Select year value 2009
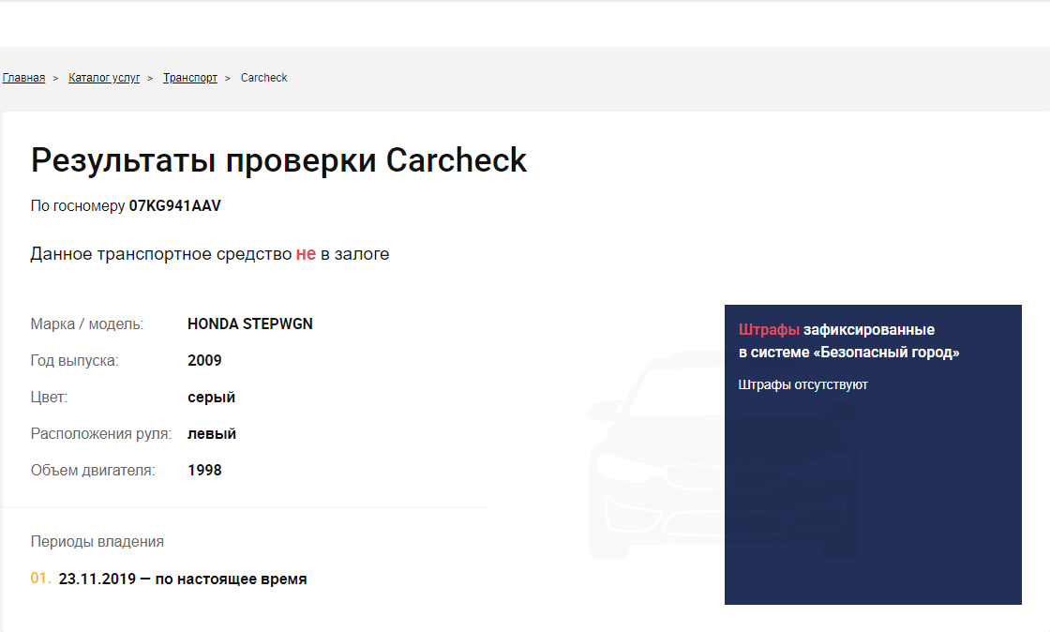The height and width of the screenshot is (632, 1050). (x=204, y=360)
